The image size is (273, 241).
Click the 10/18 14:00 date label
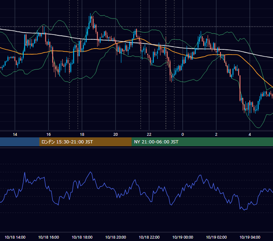(x=15, y=237)
